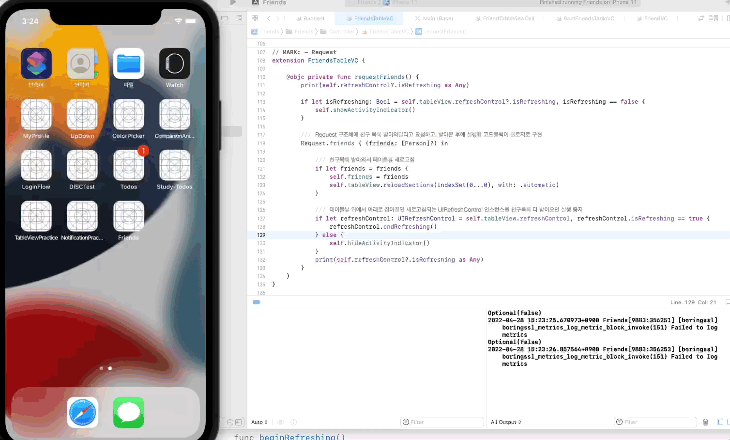The height and width of the screenshot is (440, 730).
Task: Open Safari in the simulator dock
Action: pos(82,412)
